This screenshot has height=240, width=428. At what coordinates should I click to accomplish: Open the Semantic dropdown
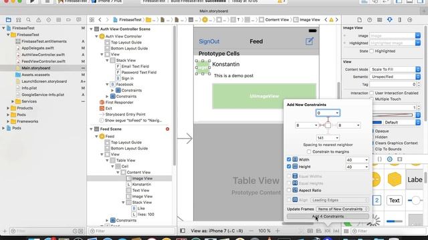coord(395,77)
